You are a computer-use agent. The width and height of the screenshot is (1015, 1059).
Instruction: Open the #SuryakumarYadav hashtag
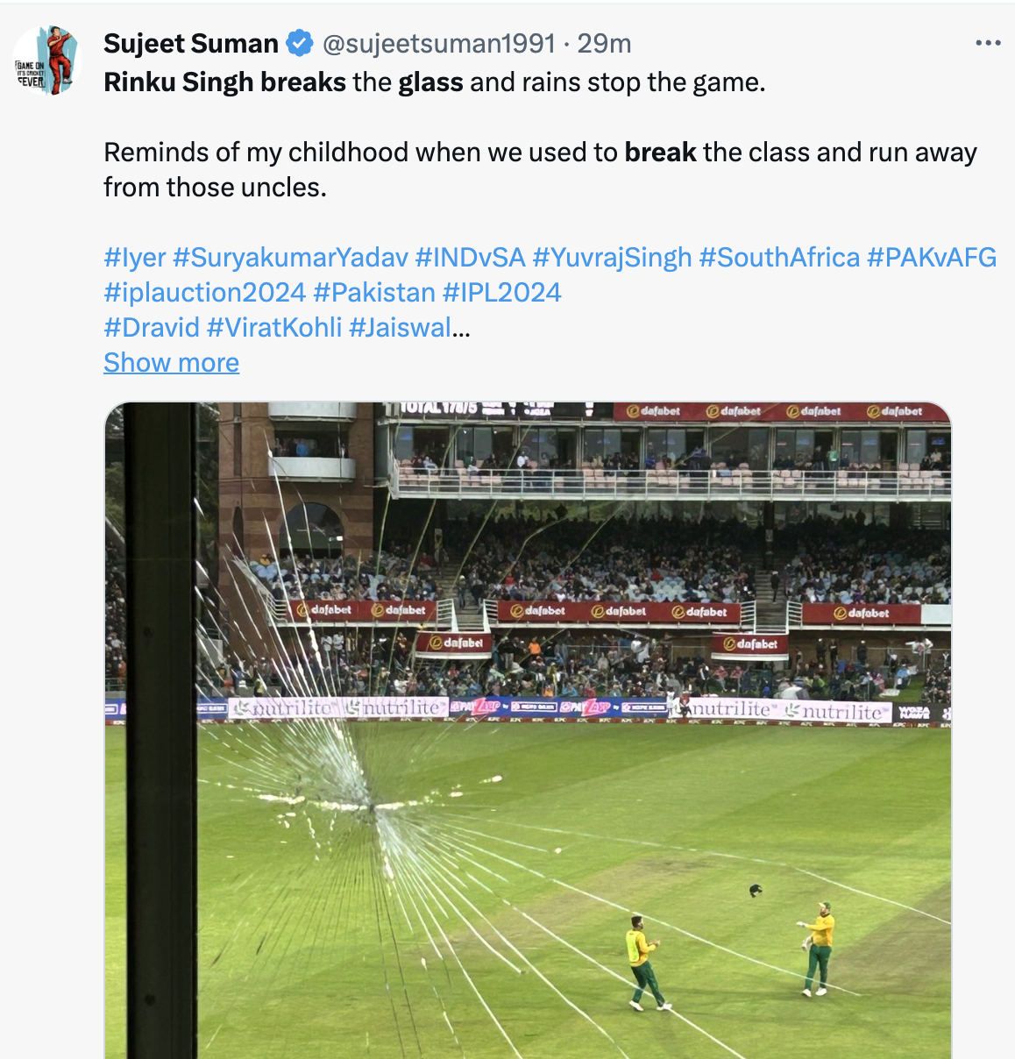tap(290, 257)
